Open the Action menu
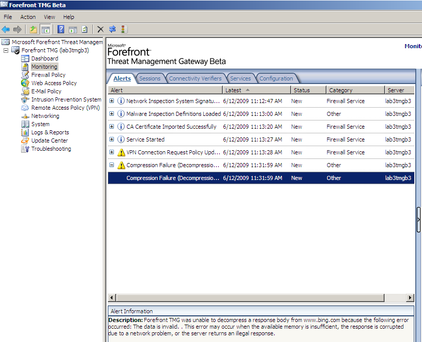422x342 pixels. pyautogui.click(x=28, y=17)
